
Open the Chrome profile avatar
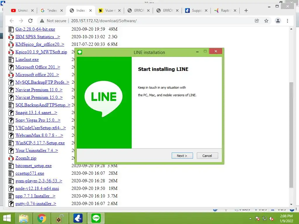pos(278,21)
